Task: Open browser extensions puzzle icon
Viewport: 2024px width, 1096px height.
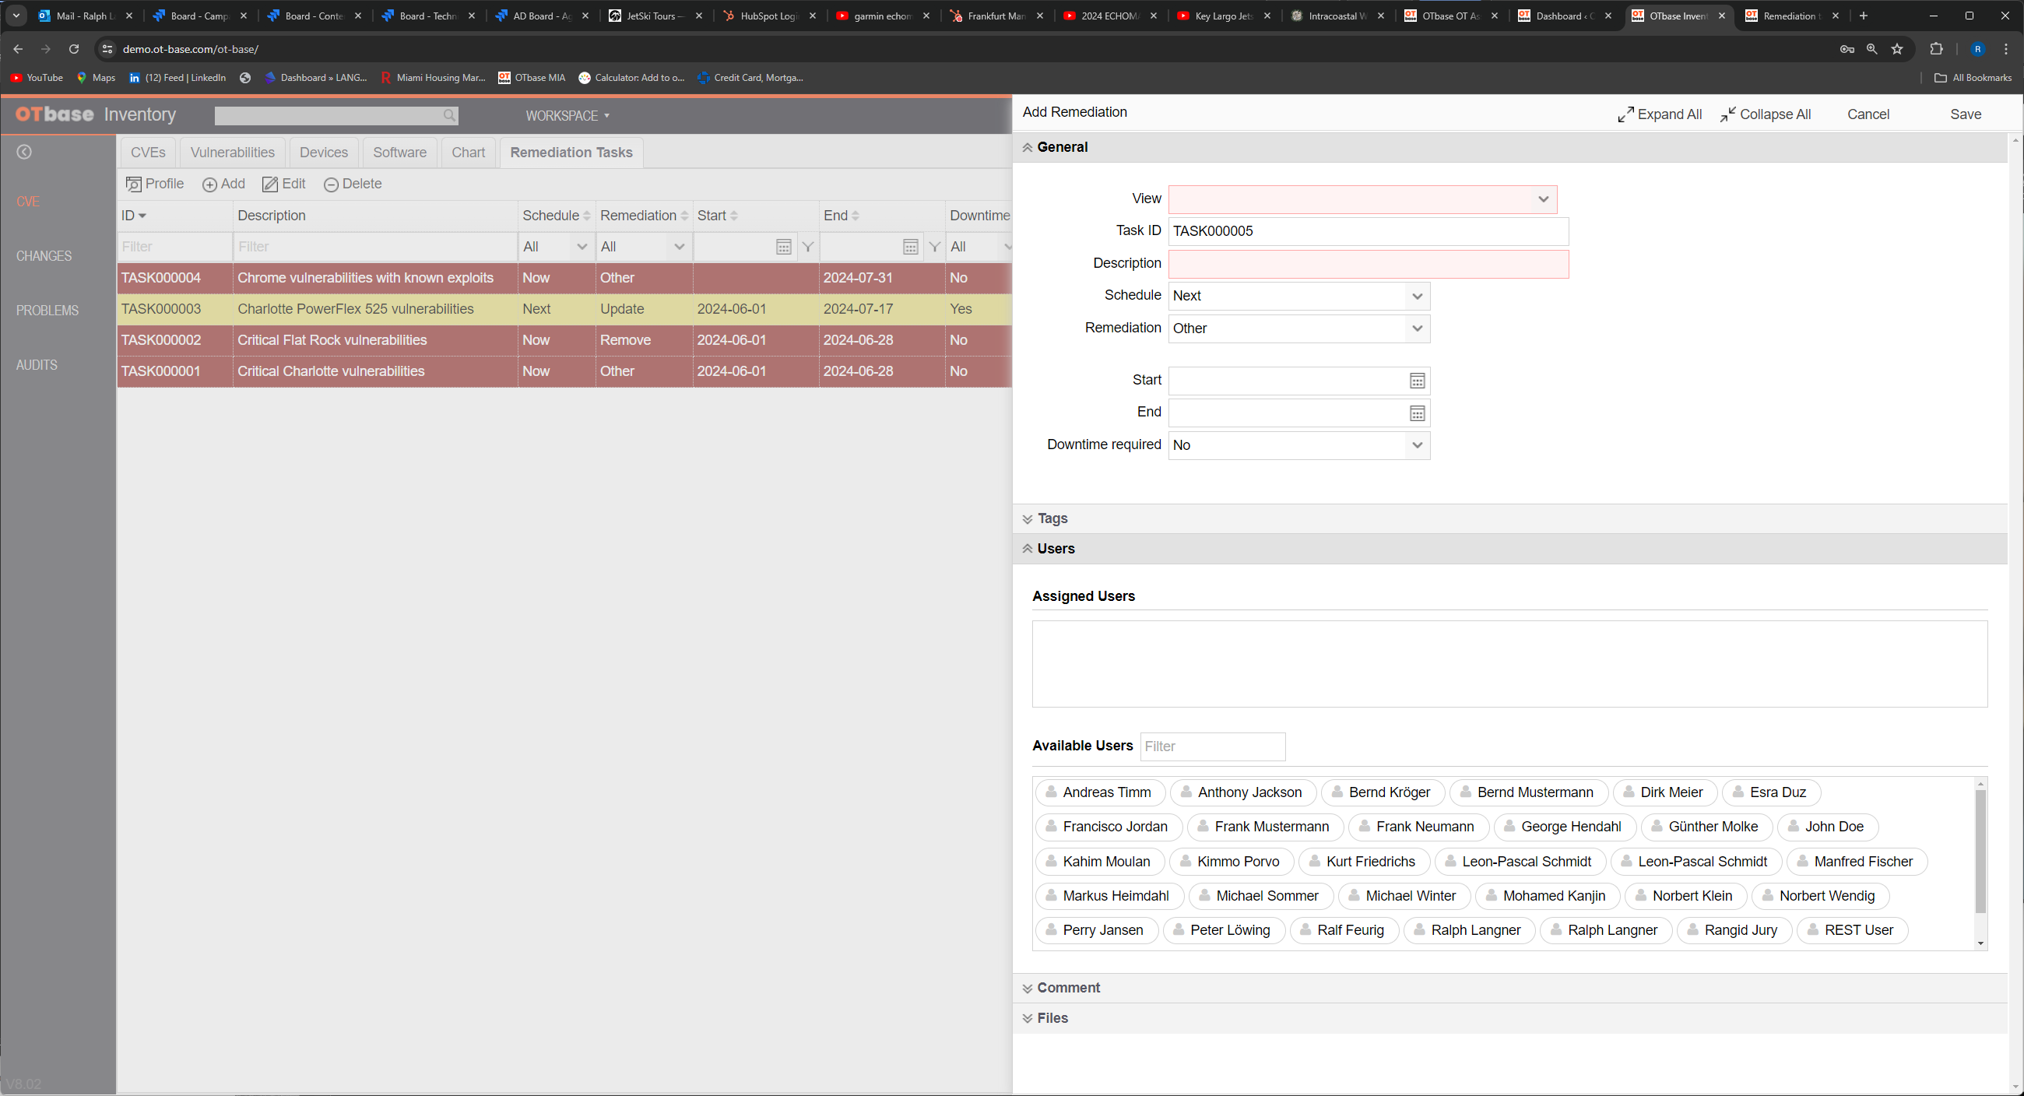Action: point(1937,49)
